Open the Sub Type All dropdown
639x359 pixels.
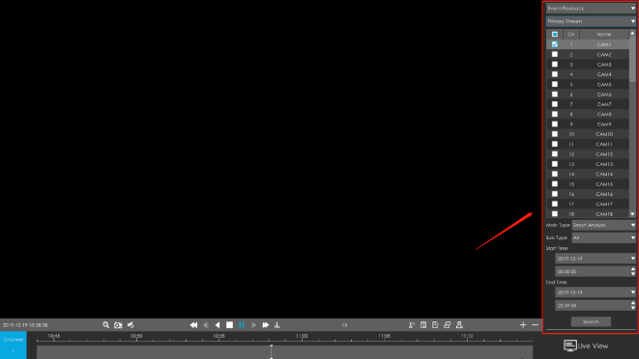click(x=603, y=237)
